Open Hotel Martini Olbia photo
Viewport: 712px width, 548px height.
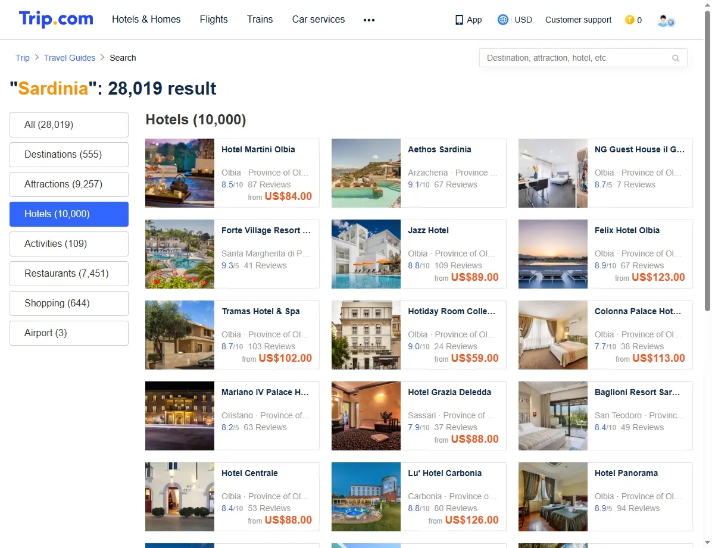tap(180, 173)
